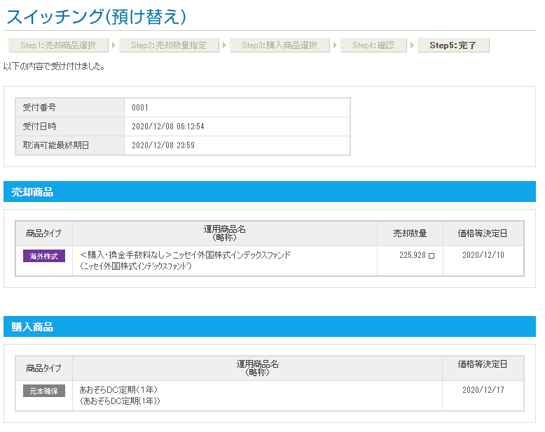The image size is (545, 432).
Task: Click the 取消可能最終期日 value 2020/12/08 23:59
Action: [x=163, y=145]
